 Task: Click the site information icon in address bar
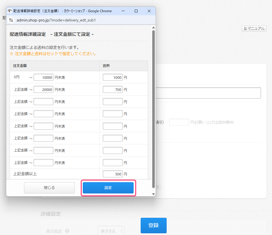[11, 20]
